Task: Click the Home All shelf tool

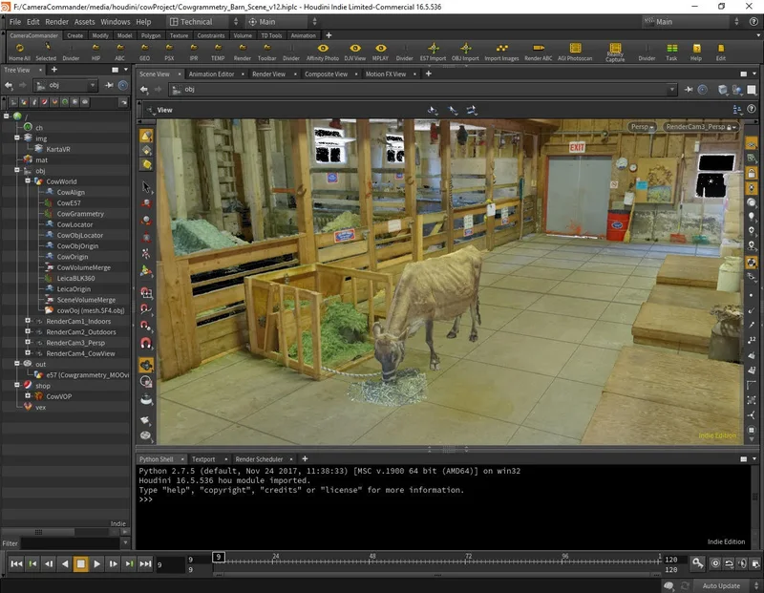Action: coord(19,52)
